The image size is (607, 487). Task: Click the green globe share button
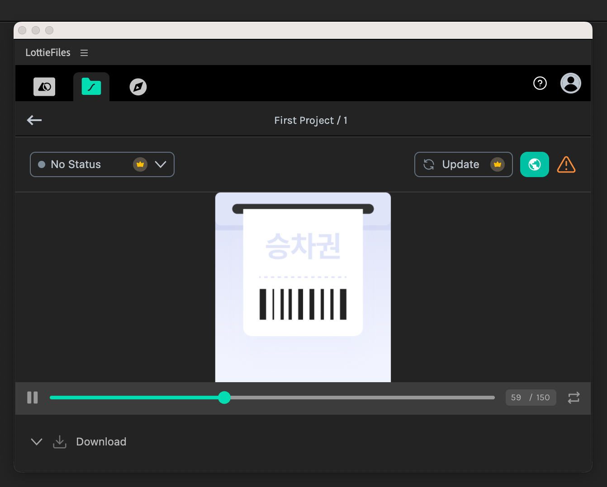coord(535,164)
